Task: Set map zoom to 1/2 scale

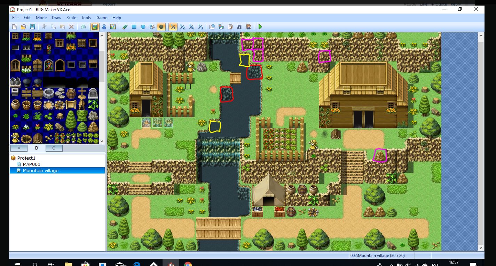Action: pos(182,27)
